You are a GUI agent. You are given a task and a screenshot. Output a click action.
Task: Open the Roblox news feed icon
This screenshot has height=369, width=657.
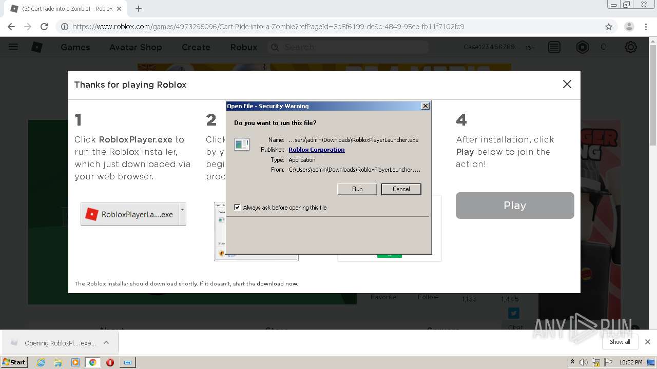[x=554, y=47]
